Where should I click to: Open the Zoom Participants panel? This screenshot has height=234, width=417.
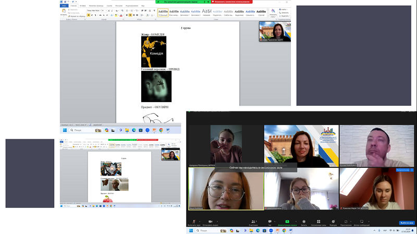(x=253, y=221)
